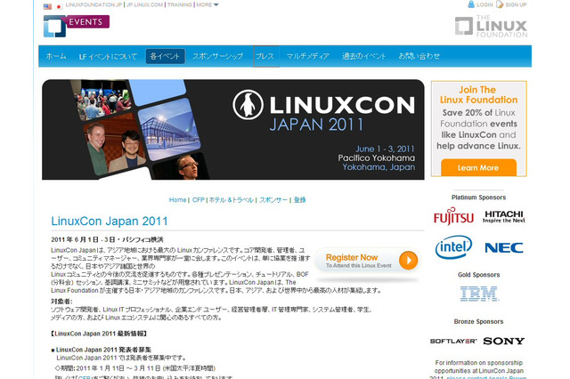Click the US flag language icon

click(47, 6)
